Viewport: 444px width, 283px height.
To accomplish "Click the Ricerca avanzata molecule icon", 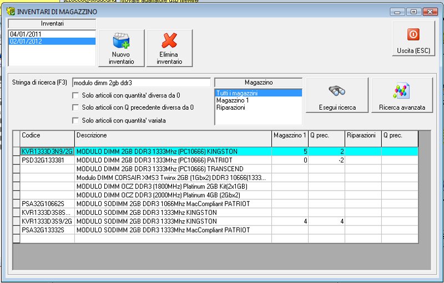I will (402, 91).
